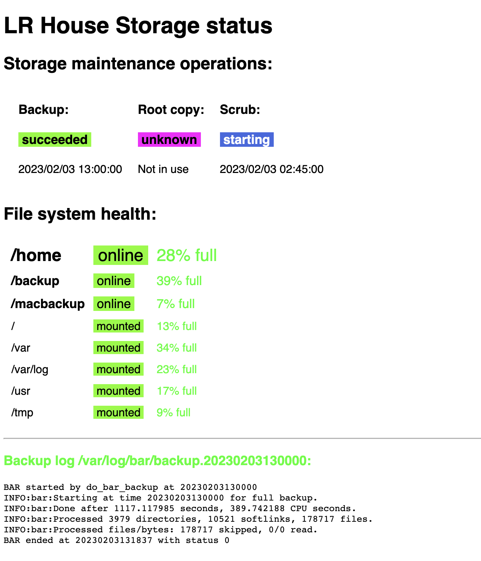
Task: Click the /usr file system label
Action: click(21, 391)
